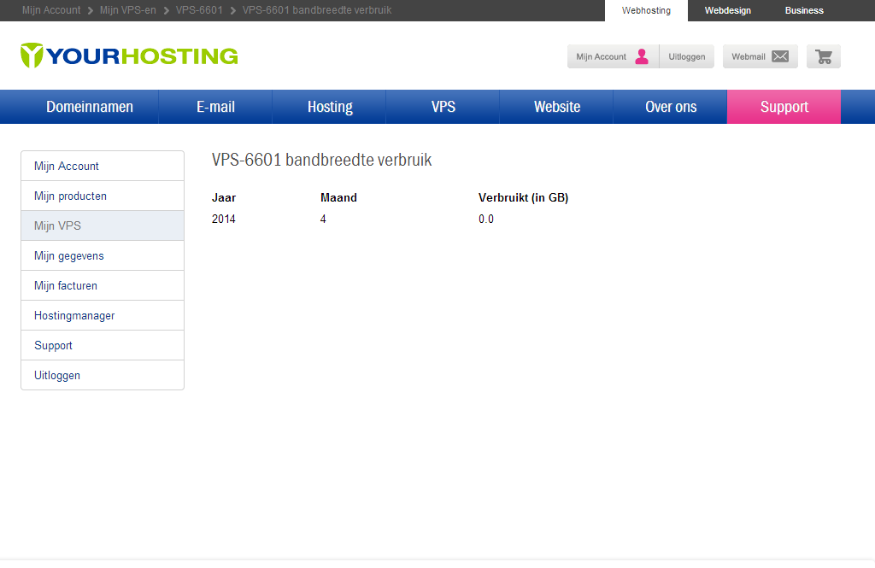Image resolution: width=875 pixels, height=568 pixels.
Task: Switch to the Webdesign tab
Action: 727,10
